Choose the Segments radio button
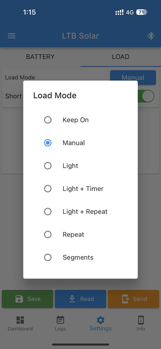The height and width of the screenshot is (349, 161). pos(48,257)
